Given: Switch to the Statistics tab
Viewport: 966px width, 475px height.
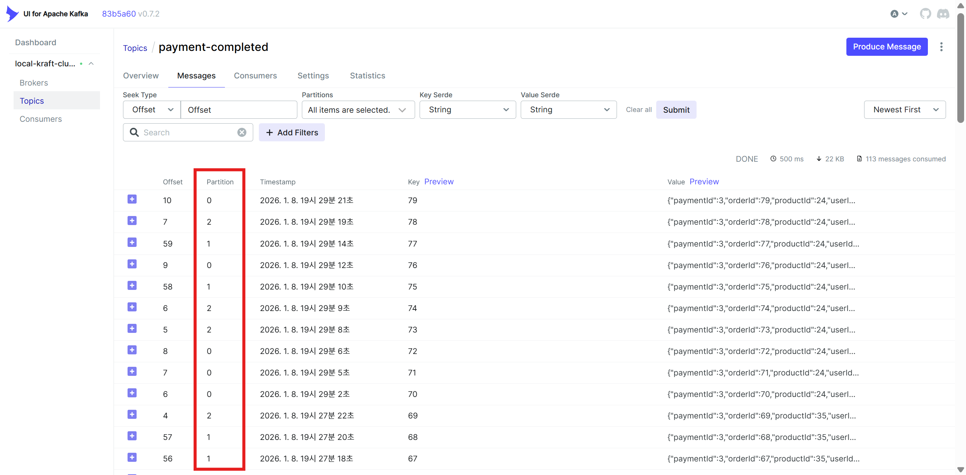Looking at the screenshot, I should [367, 76].
